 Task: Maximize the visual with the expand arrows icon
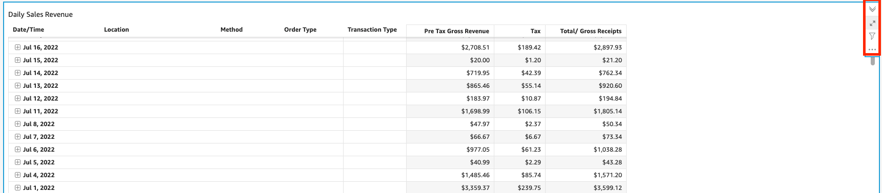coord(872,23)
